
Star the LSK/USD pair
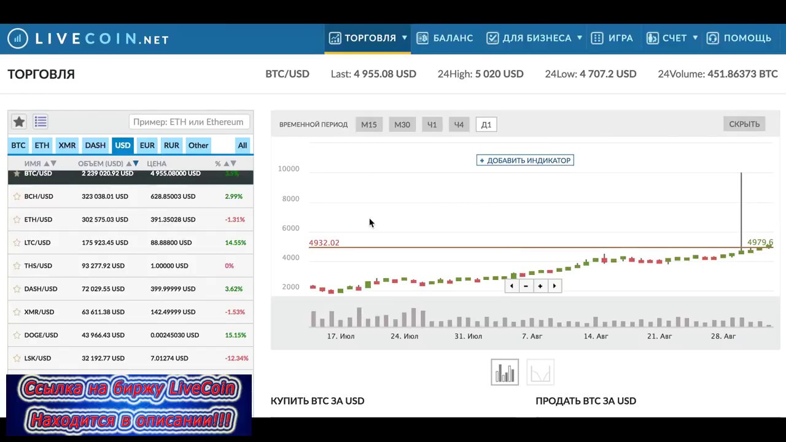[17, 359]
